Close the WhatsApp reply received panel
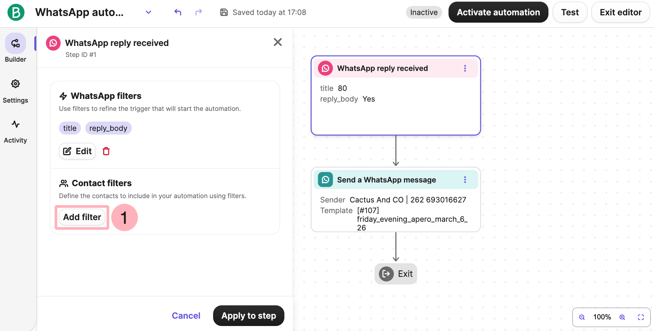The height and width of the screenshot is (331, 654). click(x=277, y=42)
